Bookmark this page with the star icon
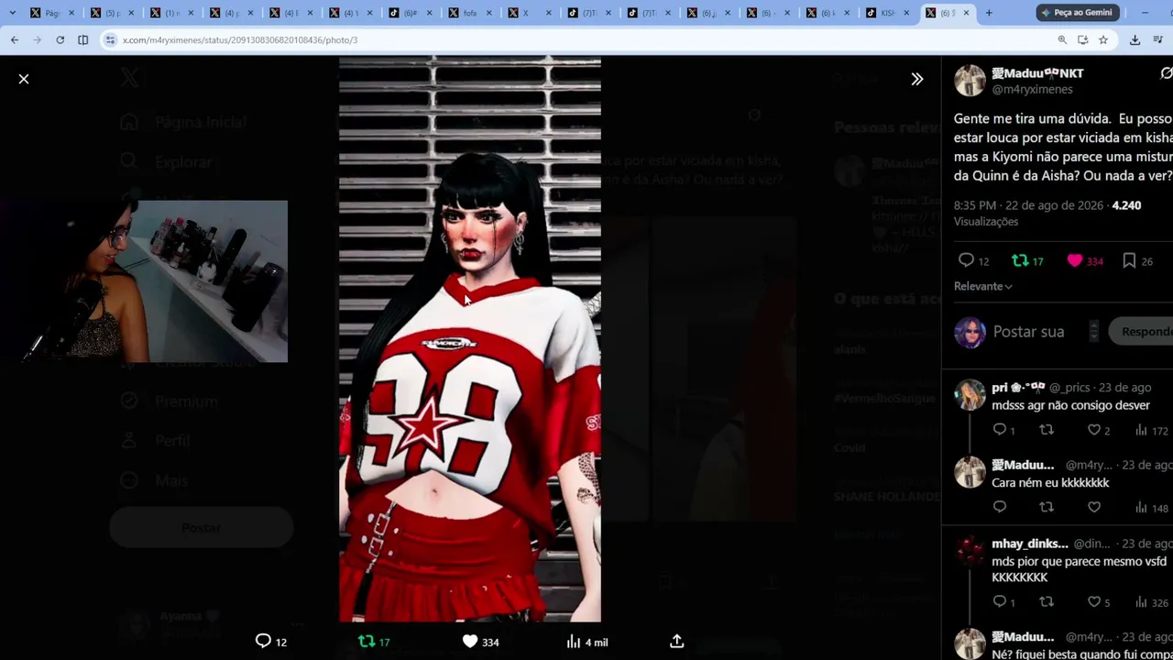This screenshot has height=660, width=1173. 1103,39
